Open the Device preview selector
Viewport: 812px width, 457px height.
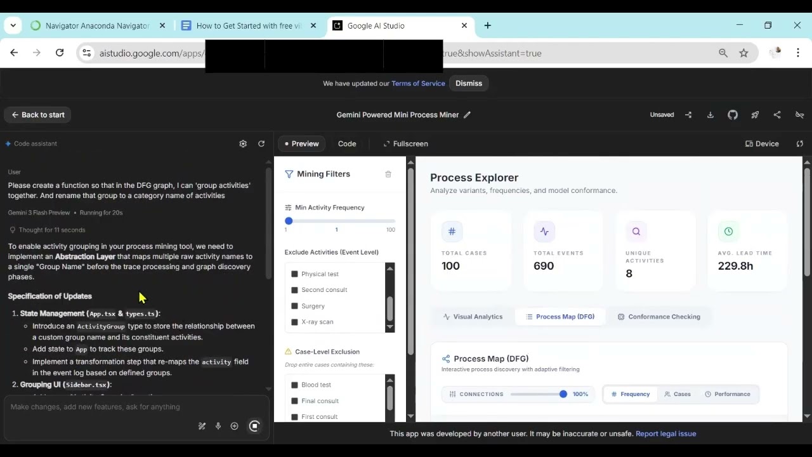762,144
